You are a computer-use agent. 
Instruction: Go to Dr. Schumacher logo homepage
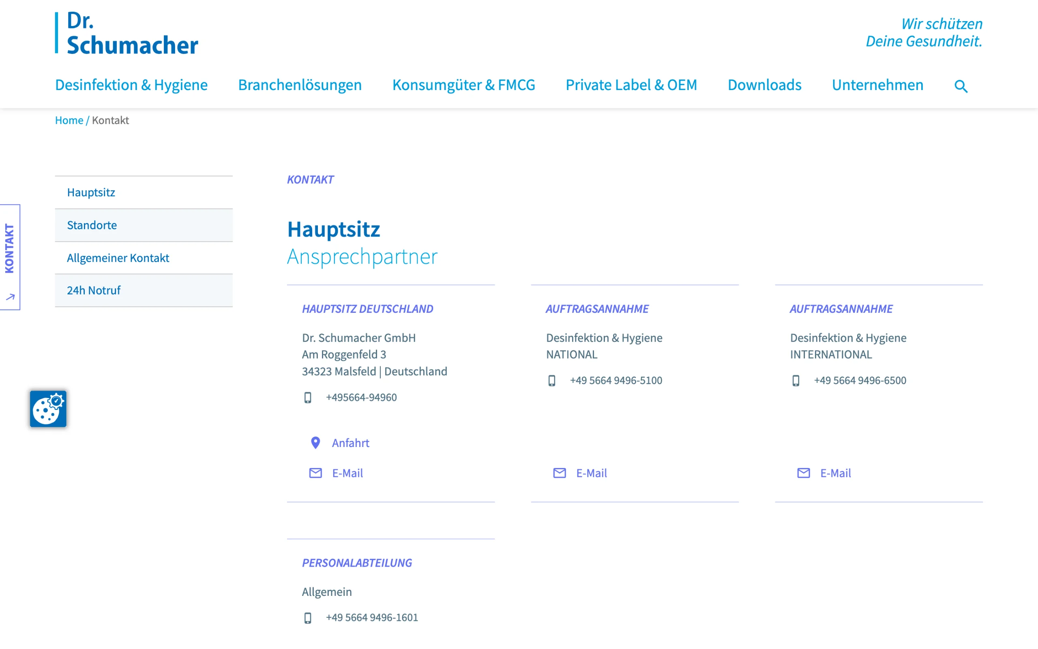coord(127,32)
